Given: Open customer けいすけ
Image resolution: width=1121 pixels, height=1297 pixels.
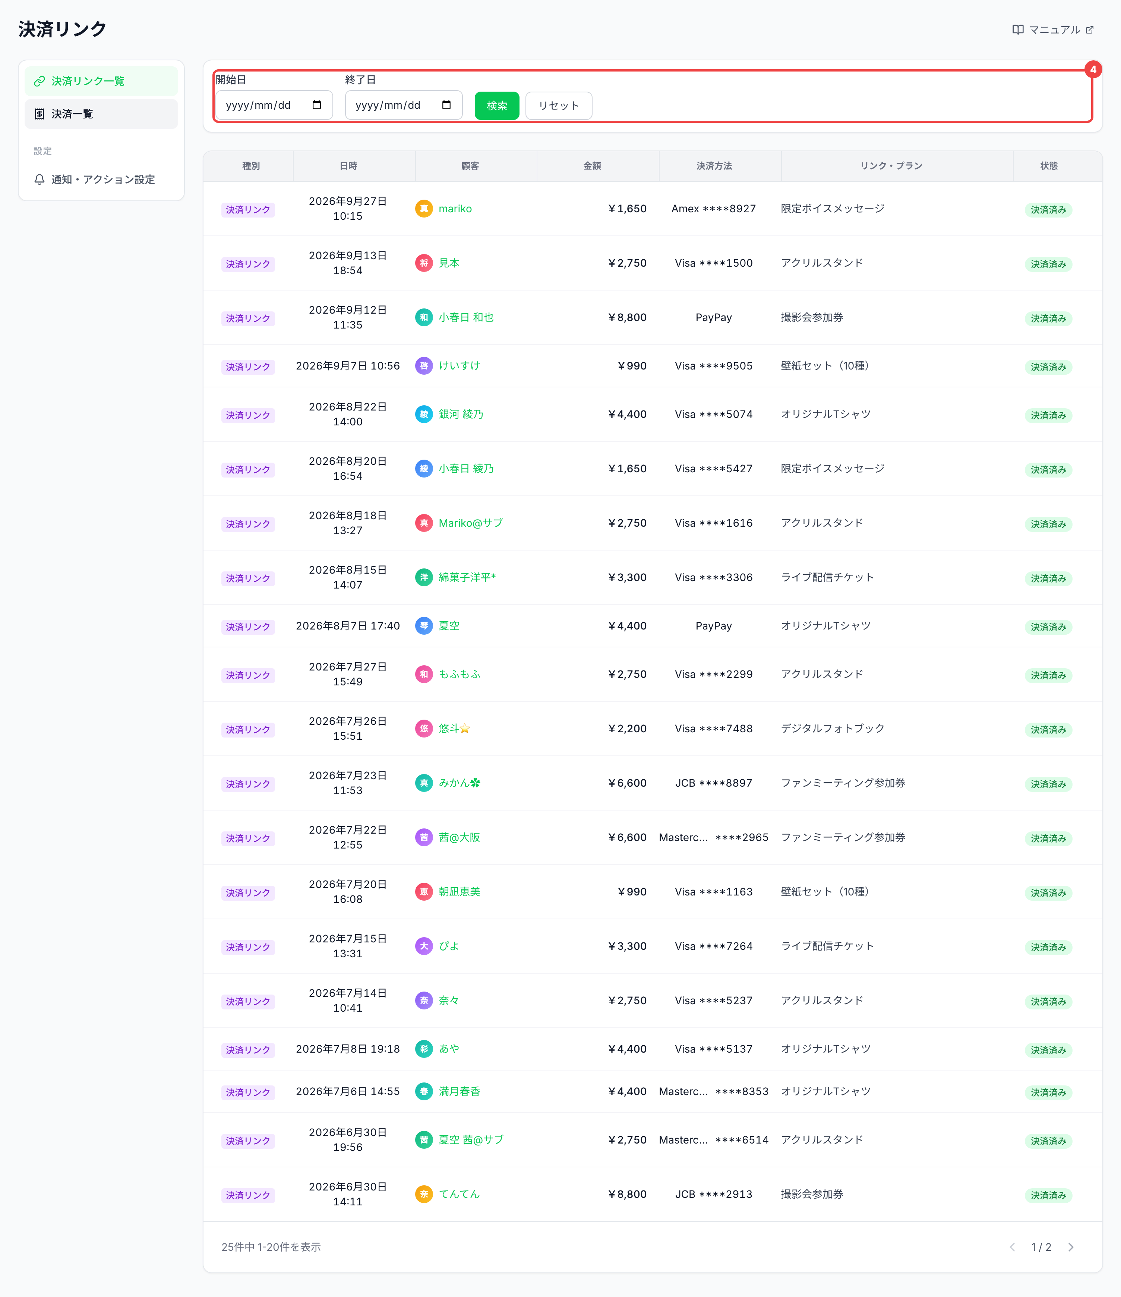Looking at the screenshot, I should tap(459, 365).
